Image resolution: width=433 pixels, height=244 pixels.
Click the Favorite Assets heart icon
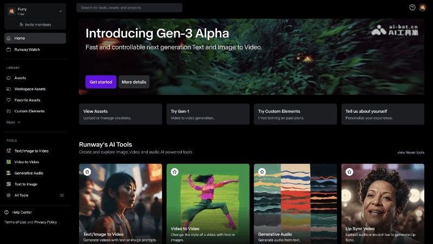coord(9,100)
